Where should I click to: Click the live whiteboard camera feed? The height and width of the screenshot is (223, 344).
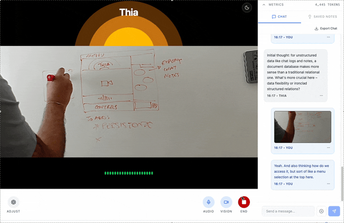click(x=129, y=102)
